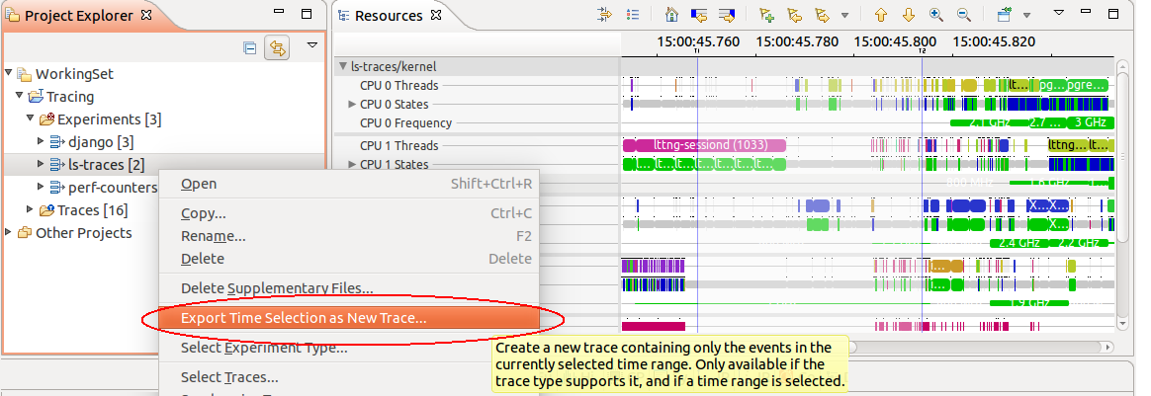The image size is (1151, 396).
Task: Collapse the ls-traces/kernel group header
Action: tap(343, 67)
